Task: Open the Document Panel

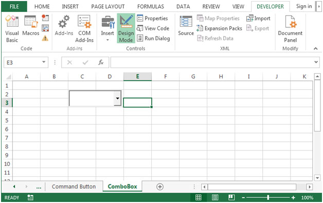Action: pos(290,29)
